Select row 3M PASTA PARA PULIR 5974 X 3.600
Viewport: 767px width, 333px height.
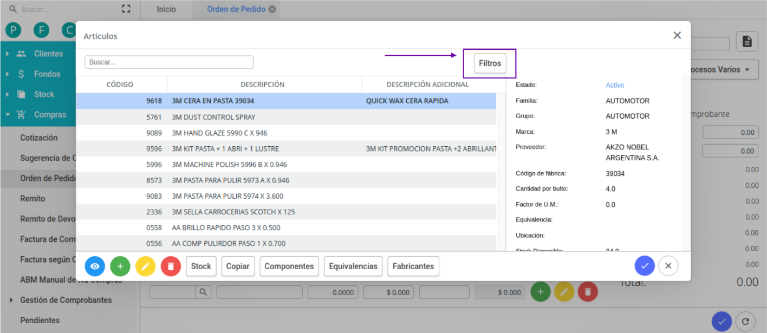(x=286, y=196)
